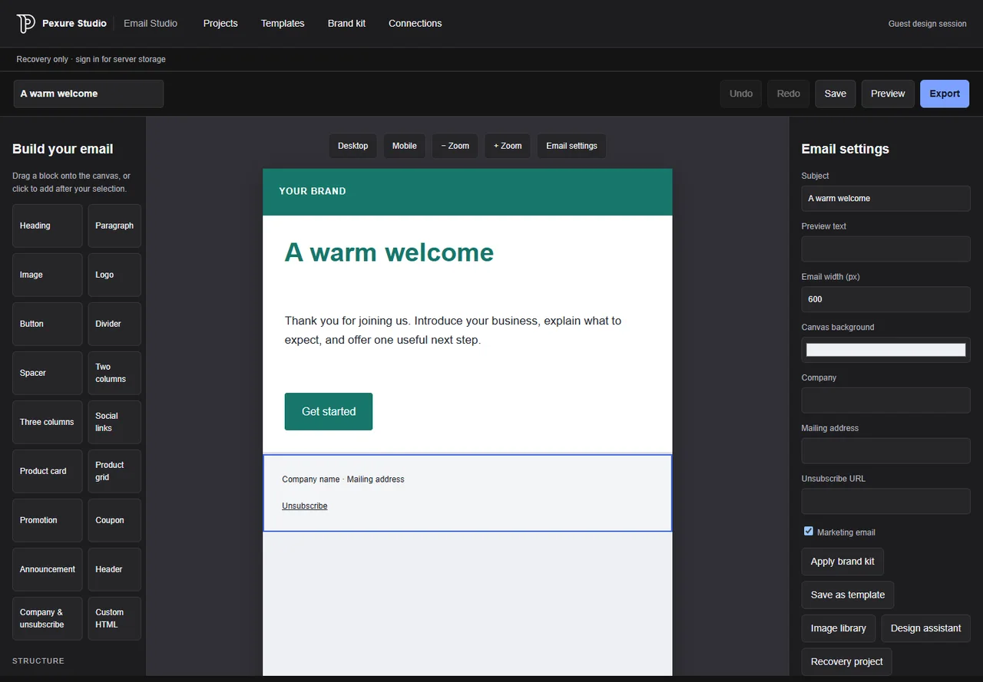Click the Pexure Studio logo icon
Viewport: 983px width, 682px height.
(26, 24)
